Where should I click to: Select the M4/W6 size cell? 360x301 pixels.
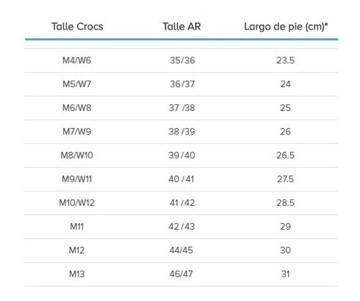(x=77, y=60)
